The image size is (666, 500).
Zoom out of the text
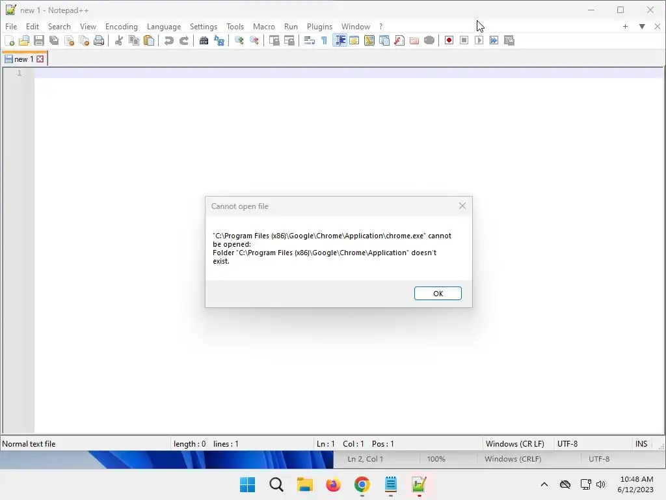(254, 40)
